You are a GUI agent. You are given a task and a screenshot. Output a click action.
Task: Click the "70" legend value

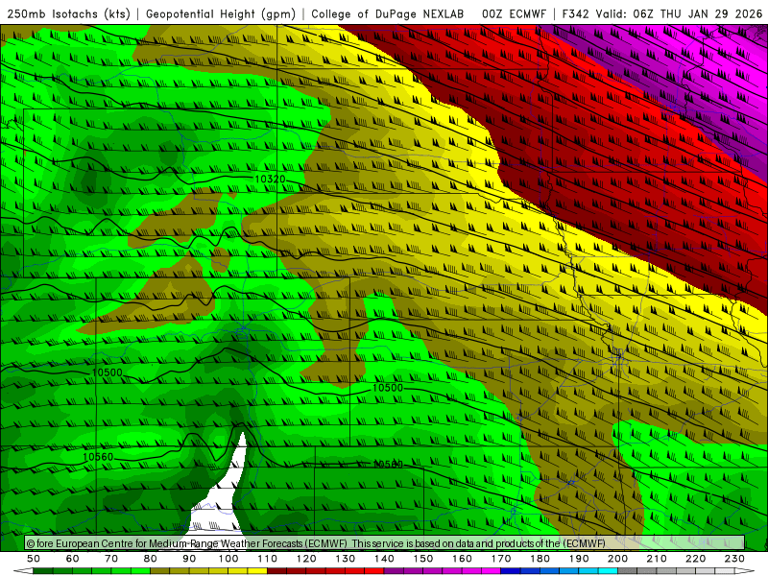coord(111,559)
